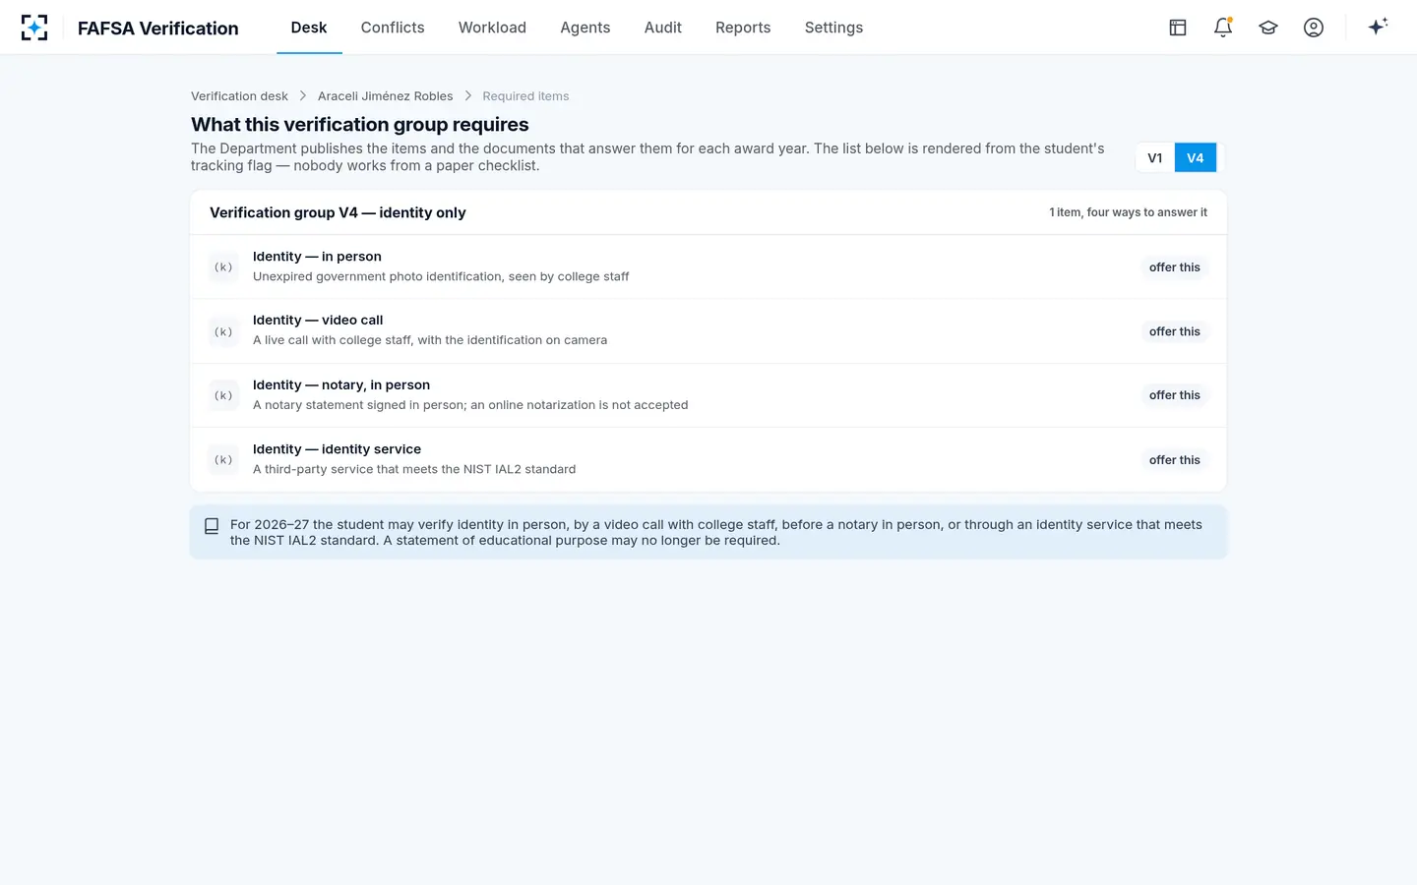
Task: Click the '1 item, four ways to answer it' label
Action: 1128,212
